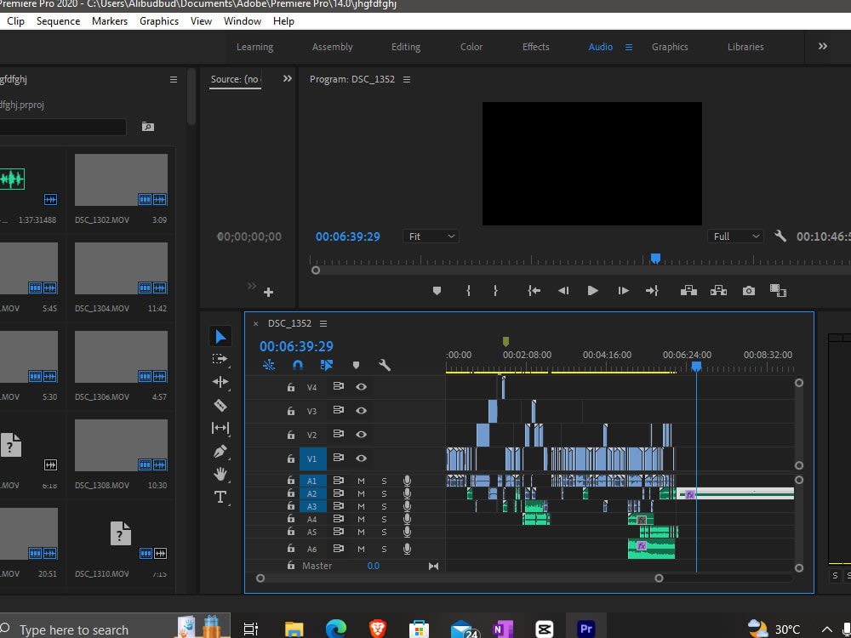The height and width of the screenshot is (638, 851).
Task: Solo audio track A3
Action: click(x=384, y=505)
